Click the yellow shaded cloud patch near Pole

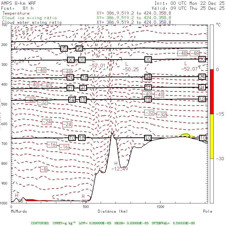tap(186, 136)
